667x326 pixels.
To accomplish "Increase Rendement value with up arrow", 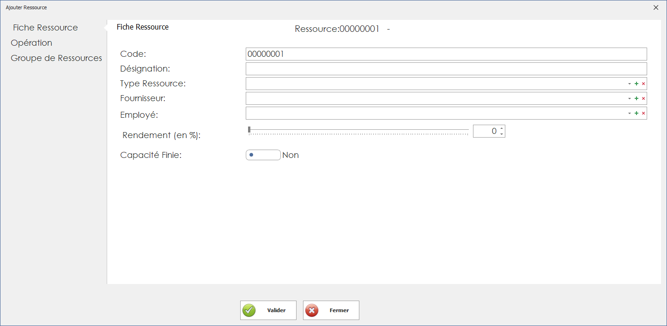I will point(502,128).
